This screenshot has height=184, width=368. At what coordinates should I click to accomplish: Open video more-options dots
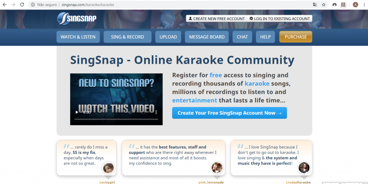[156, 112]
